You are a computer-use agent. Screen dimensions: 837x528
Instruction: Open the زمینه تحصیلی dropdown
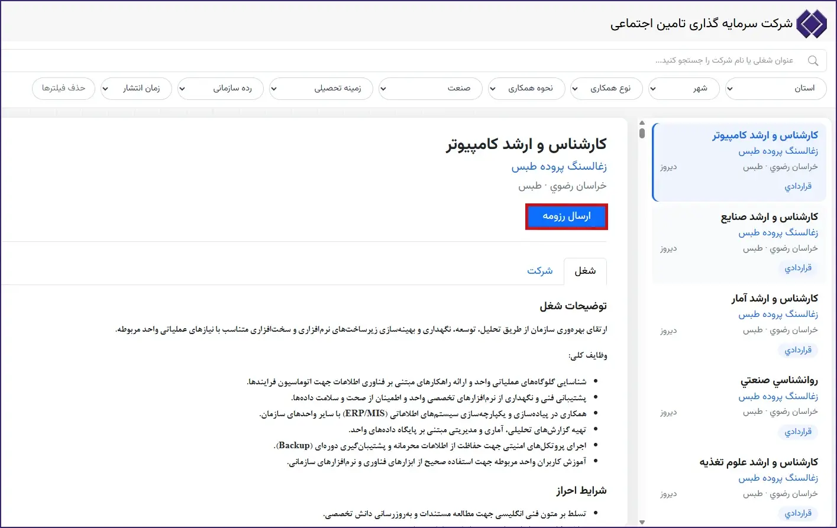click(321, 88)
